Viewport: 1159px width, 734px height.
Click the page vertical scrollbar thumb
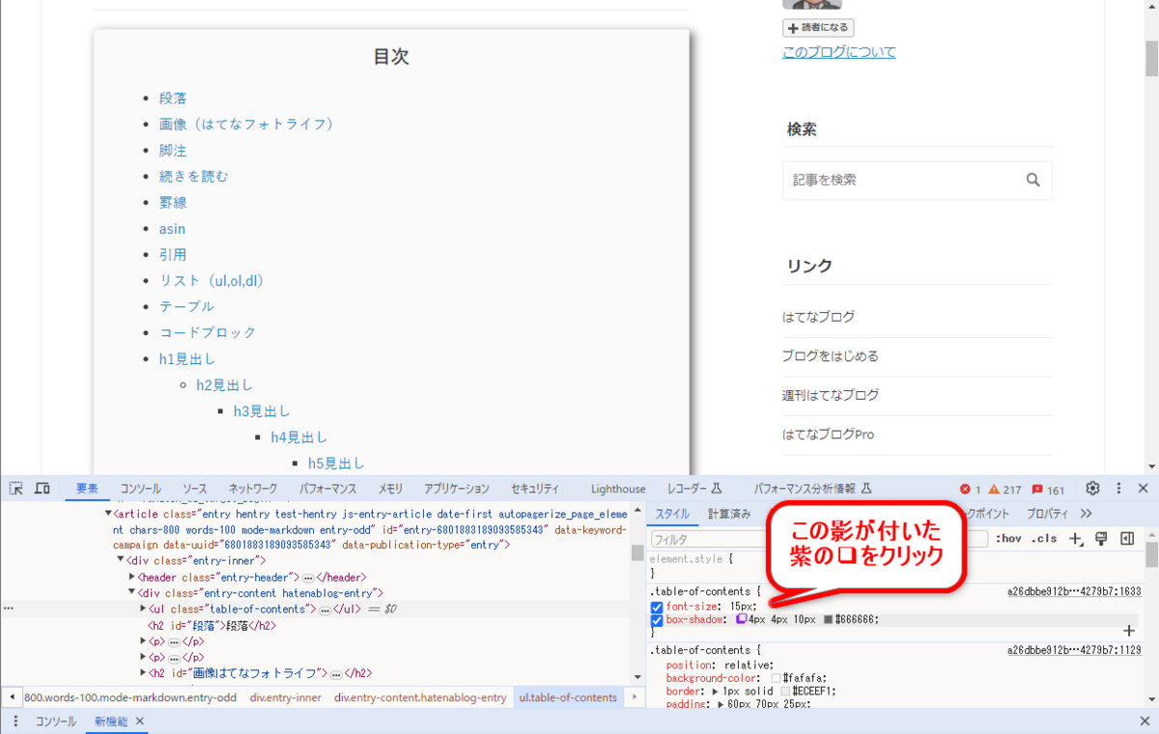(x=1151, y=58)
